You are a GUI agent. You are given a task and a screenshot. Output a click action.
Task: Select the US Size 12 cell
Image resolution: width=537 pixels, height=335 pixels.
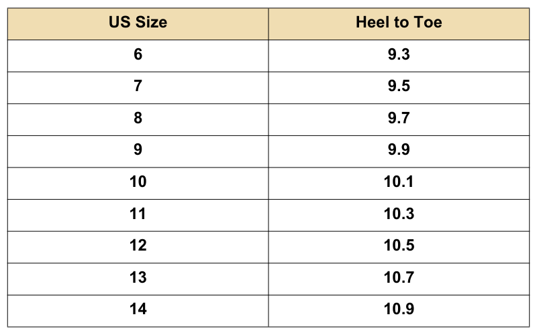tap(138, 246)
